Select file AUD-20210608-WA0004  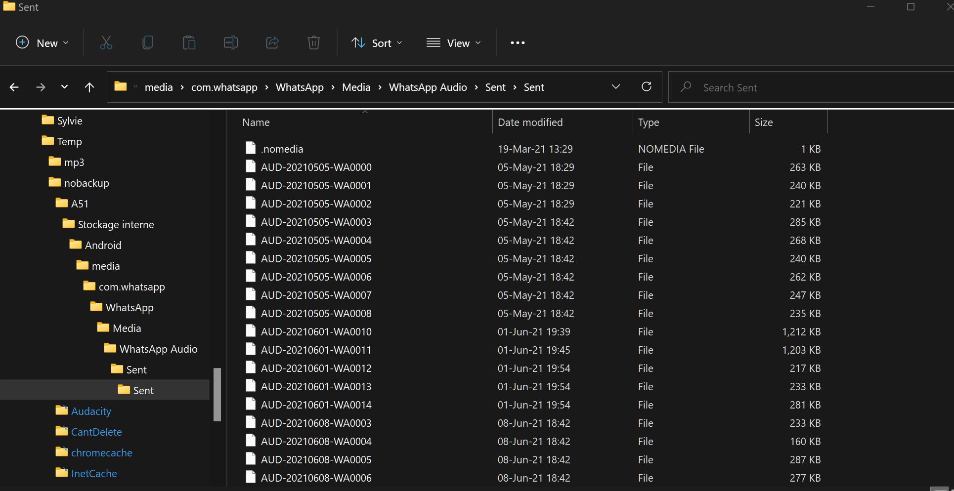click(x=316, y=442)
